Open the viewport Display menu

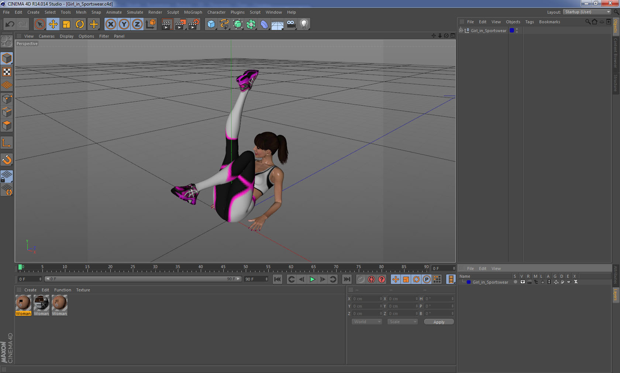(x=66, y=36)
